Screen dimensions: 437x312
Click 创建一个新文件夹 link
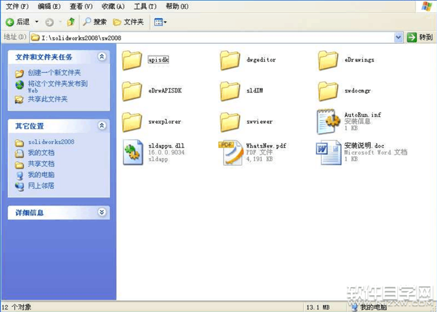(54, 73)
